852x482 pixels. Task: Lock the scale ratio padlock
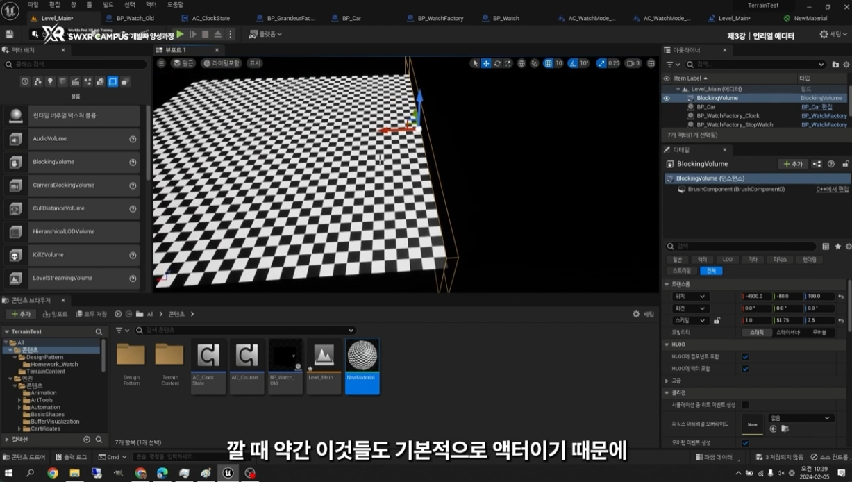click(x=717, y=321)
